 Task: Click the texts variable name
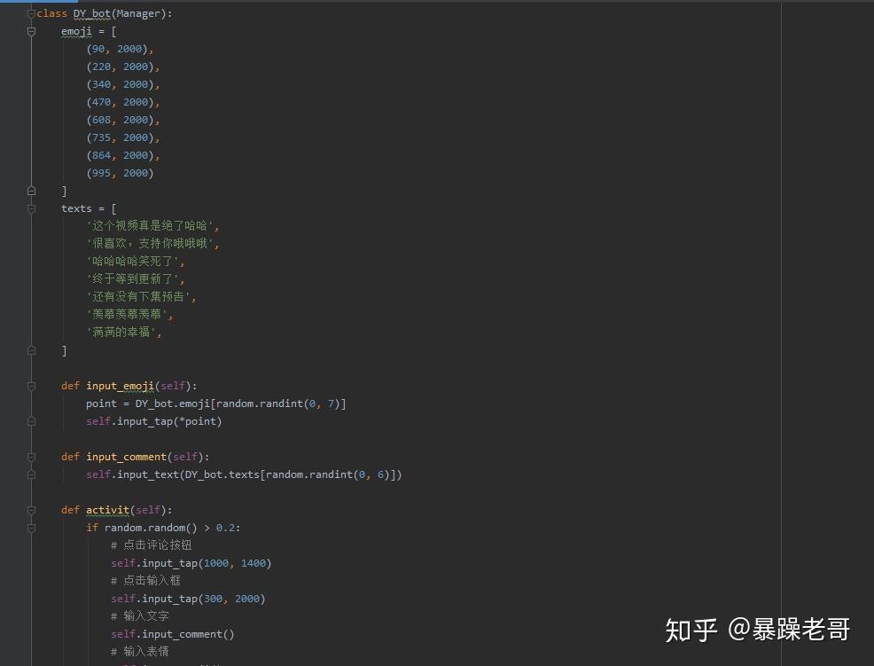76,208
